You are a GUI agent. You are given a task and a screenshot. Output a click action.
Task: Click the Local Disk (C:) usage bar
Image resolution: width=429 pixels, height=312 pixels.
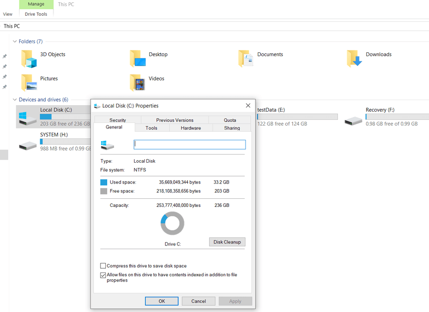click(x=65, y=117)
